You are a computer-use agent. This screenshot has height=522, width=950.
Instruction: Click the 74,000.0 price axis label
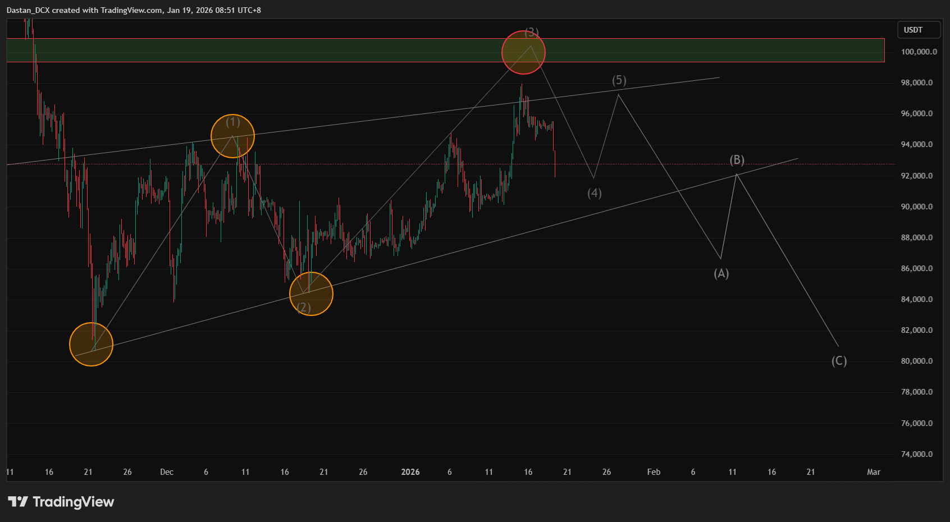pos(917,454)
